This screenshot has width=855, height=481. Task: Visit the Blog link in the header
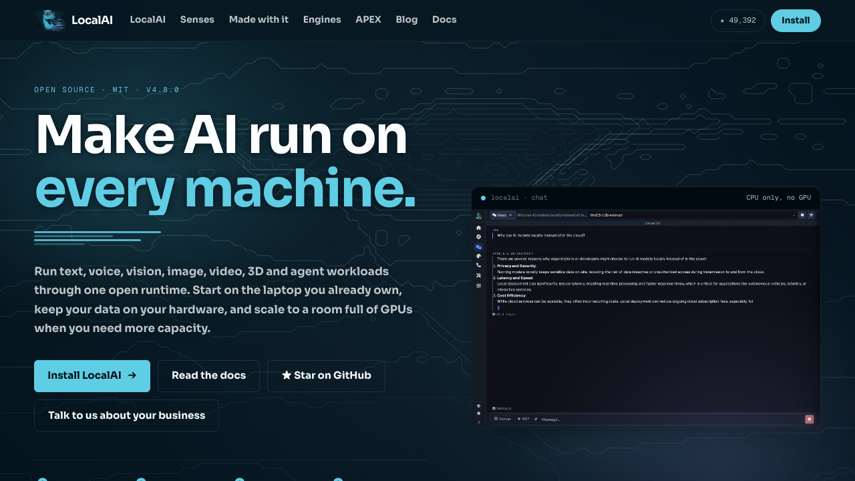tap(407, 20)
